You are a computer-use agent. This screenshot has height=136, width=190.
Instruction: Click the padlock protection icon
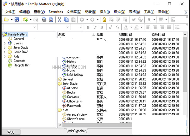coord(104,19)
